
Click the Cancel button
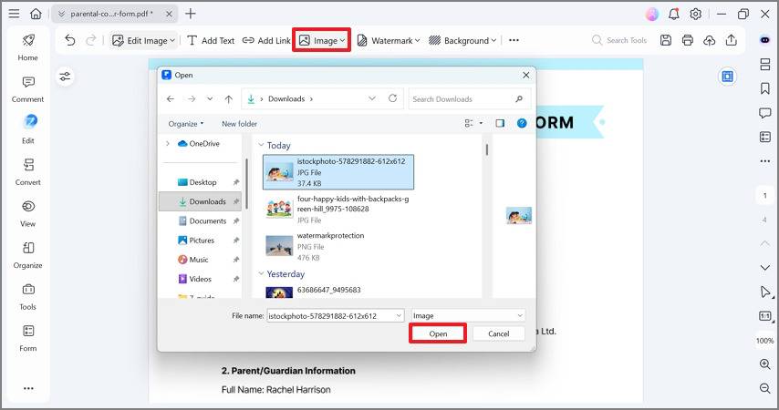[x=498, y=333]
